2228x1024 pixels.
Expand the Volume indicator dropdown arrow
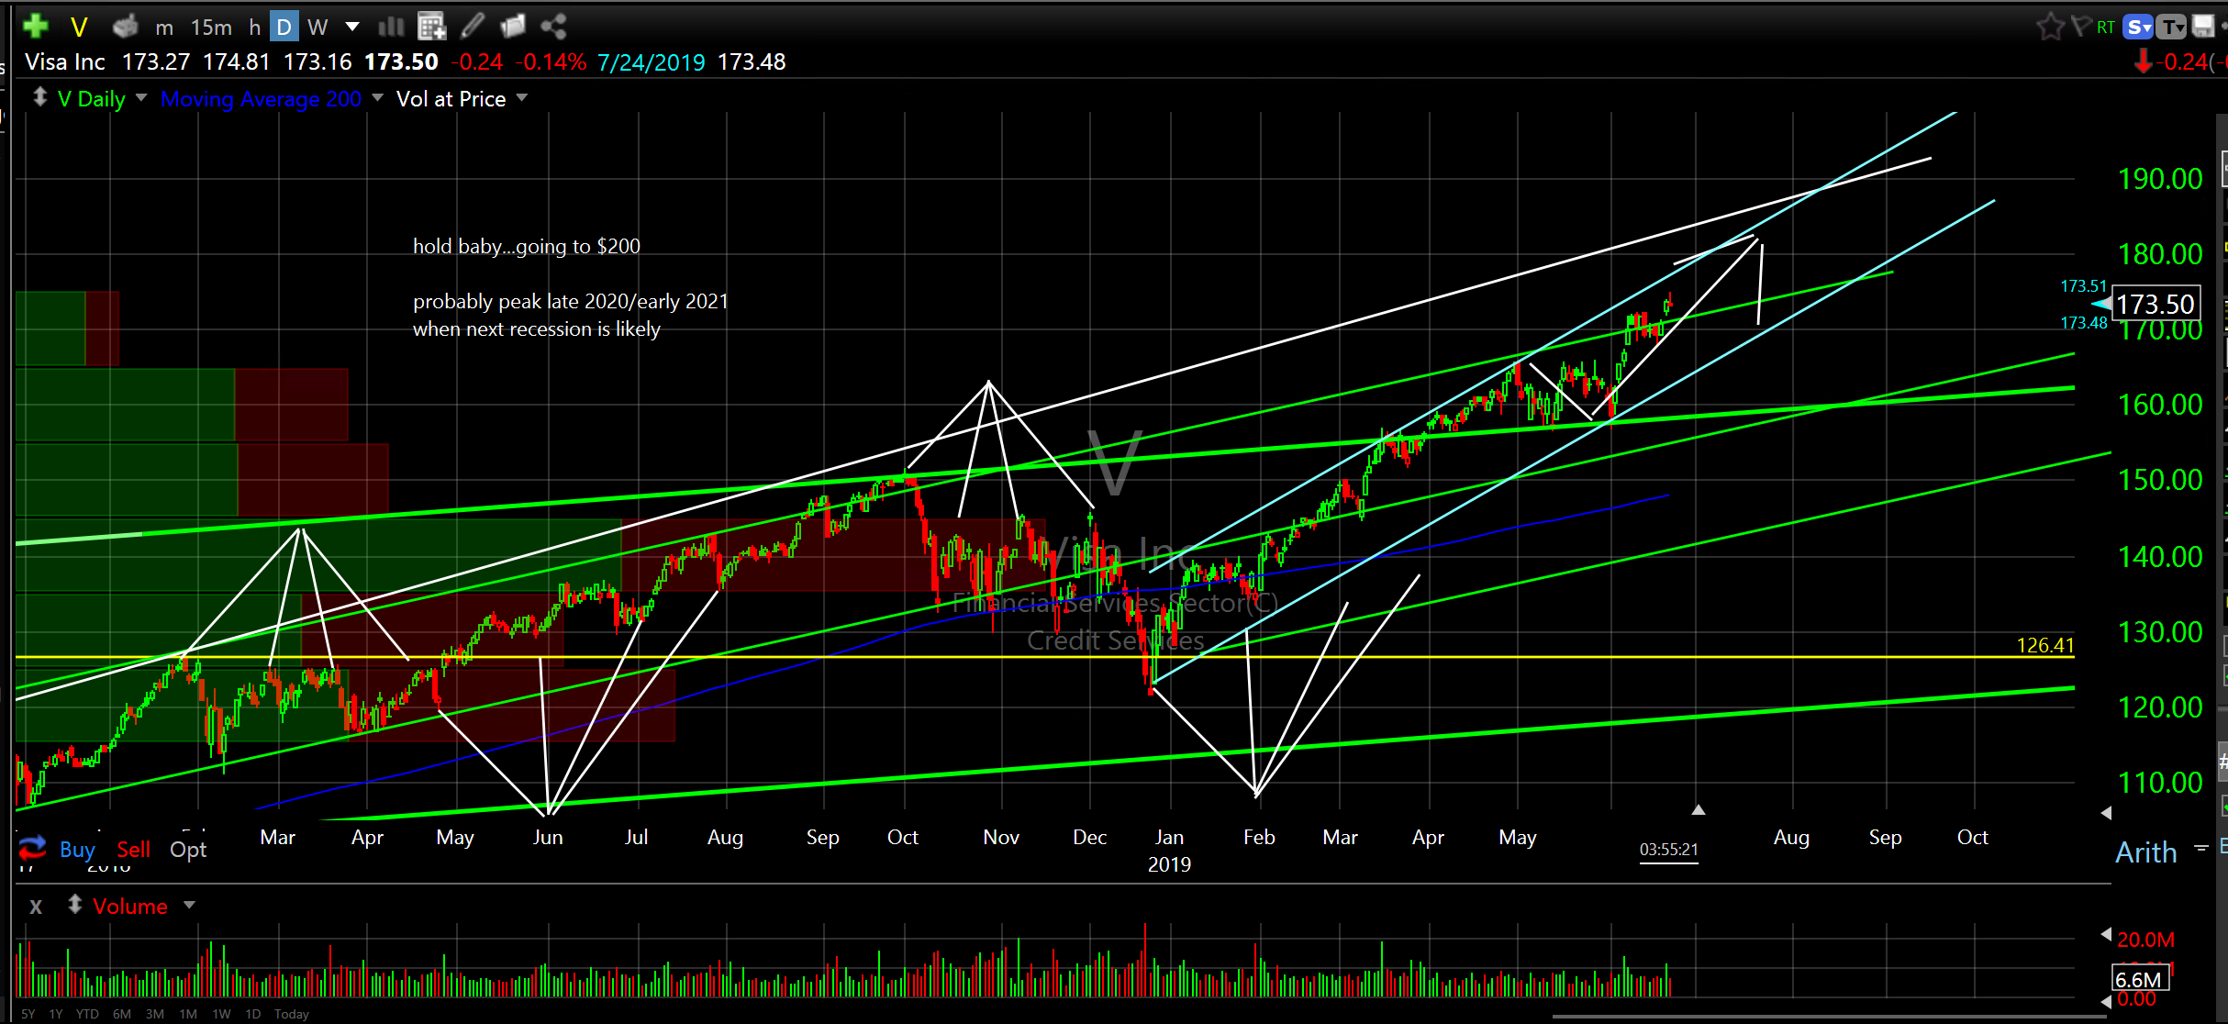[190, 905]
